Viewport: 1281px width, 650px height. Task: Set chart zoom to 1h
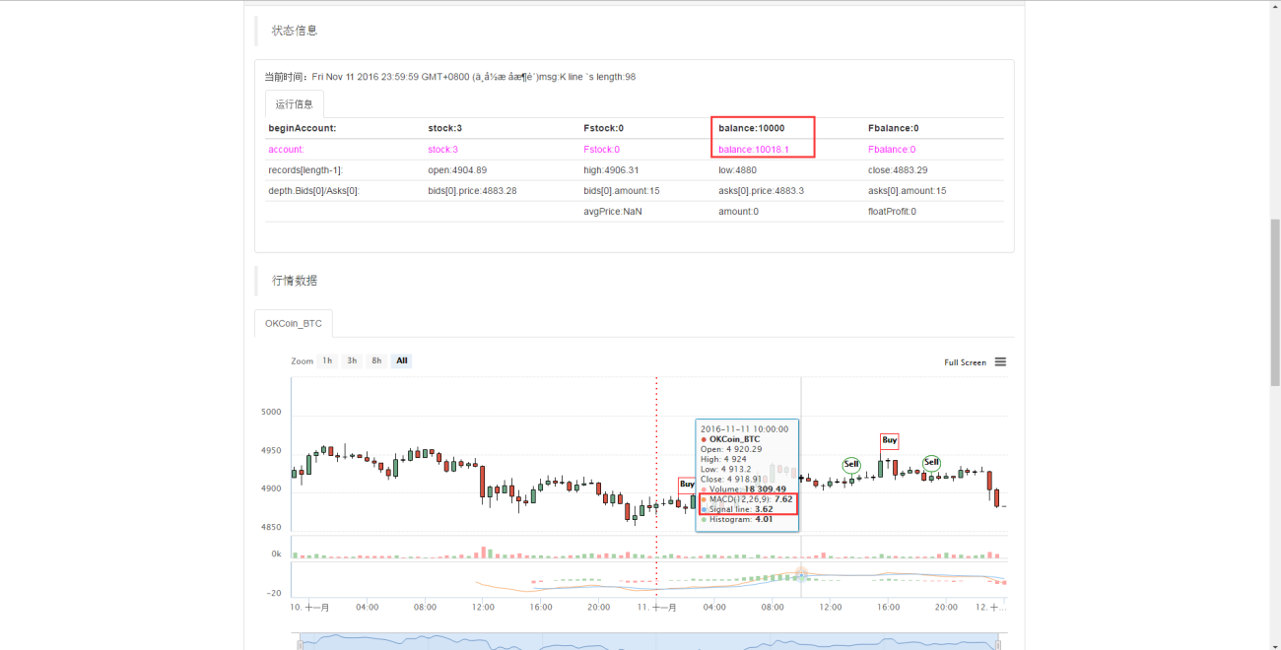[x=327, y=361]
